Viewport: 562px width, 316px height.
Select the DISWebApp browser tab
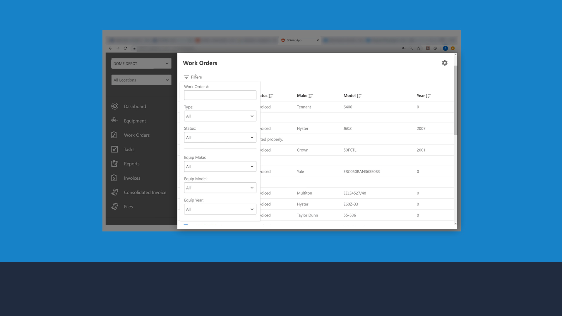tap(299, 40)
